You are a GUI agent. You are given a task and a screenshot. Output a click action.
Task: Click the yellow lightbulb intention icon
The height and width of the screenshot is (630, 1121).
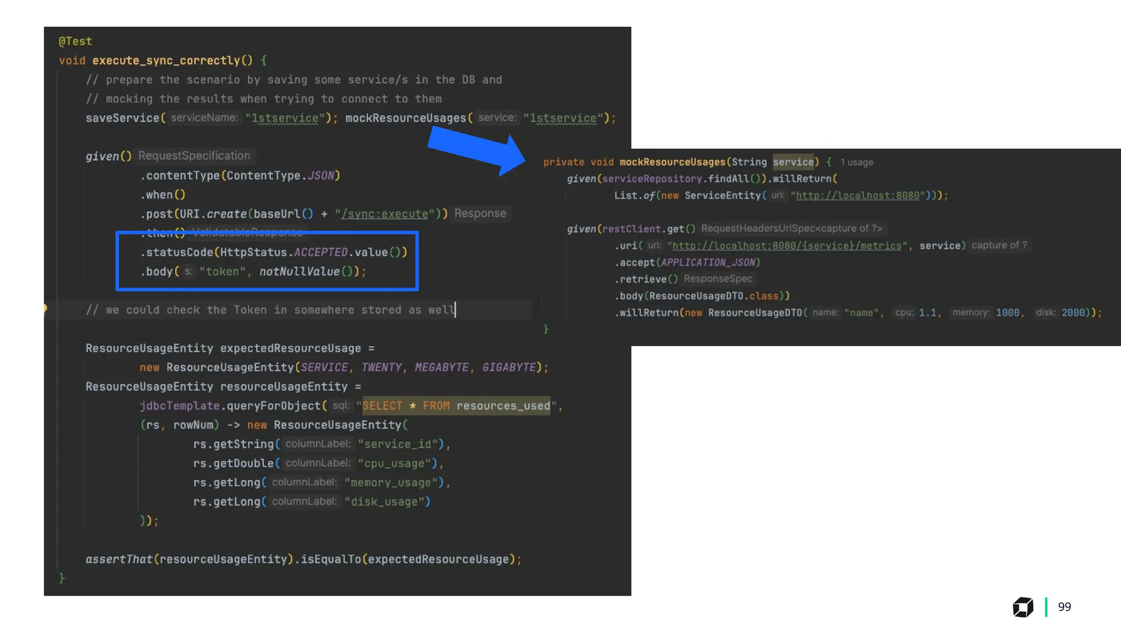point(45,309)
